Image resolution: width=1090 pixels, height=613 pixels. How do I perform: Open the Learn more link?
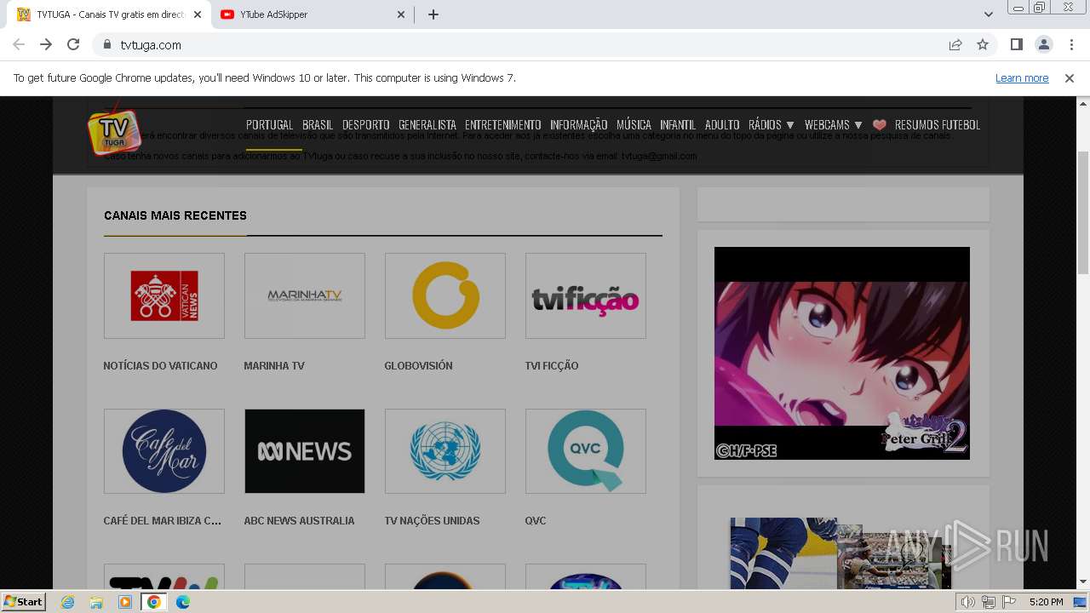1022,78
